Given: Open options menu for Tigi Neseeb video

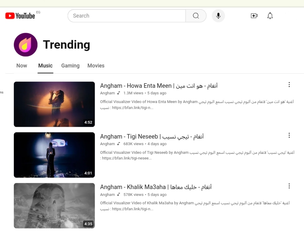Looking at the screenshot, I should pyautogui.click(x=289, y=135).
